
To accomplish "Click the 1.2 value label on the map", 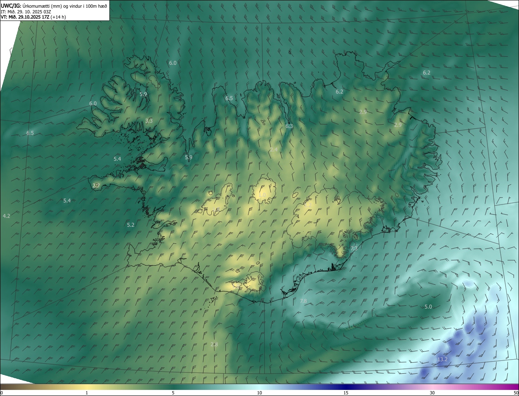I will (x=308, y=205).
